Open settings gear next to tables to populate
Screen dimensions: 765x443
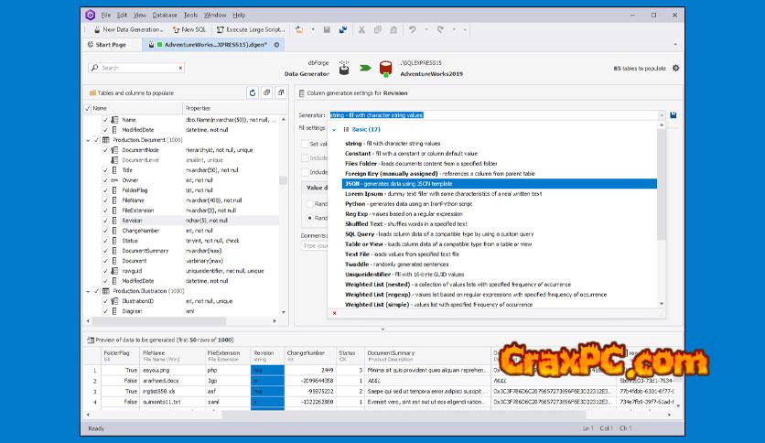coord(676,68)
